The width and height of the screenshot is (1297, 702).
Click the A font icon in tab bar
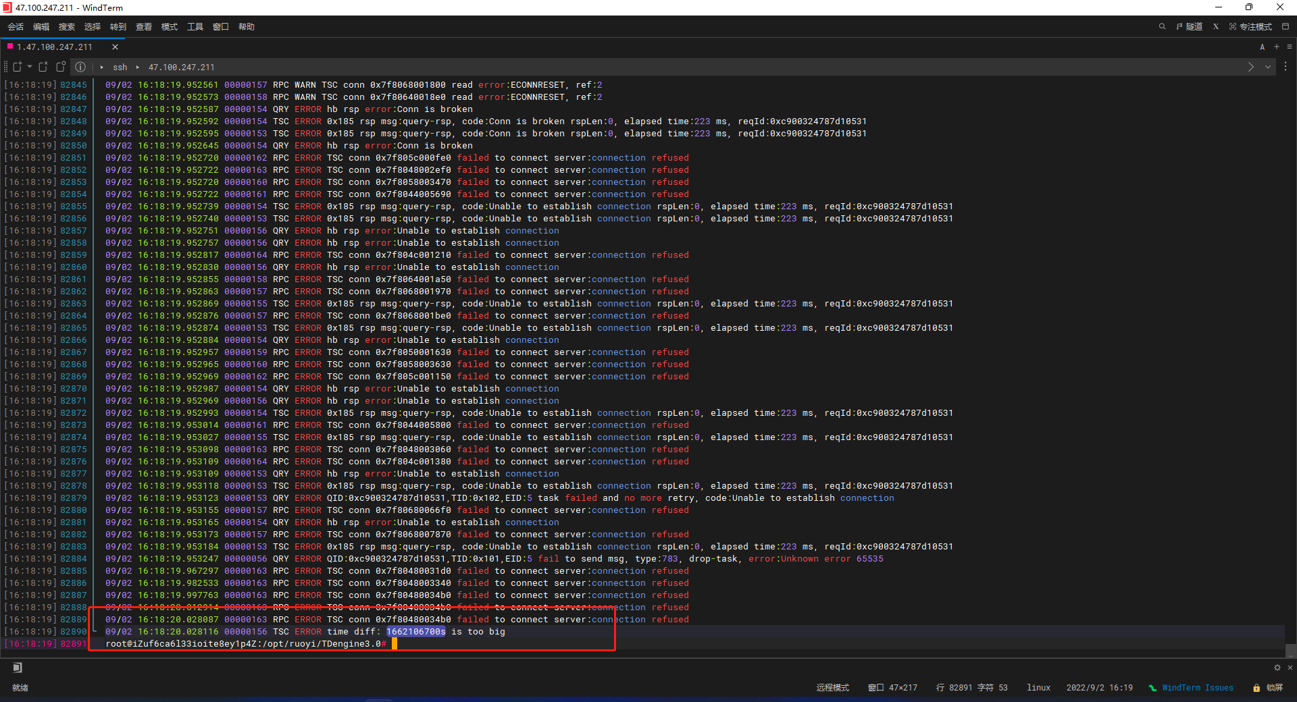(1262, 47)
